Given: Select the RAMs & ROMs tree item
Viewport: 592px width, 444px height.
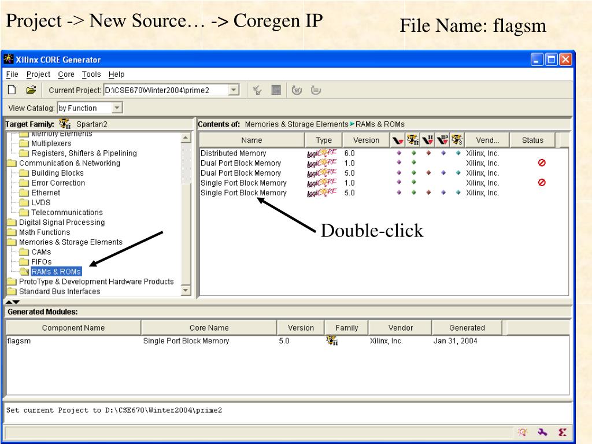Looking at the screenshot, I should point(56,272).
